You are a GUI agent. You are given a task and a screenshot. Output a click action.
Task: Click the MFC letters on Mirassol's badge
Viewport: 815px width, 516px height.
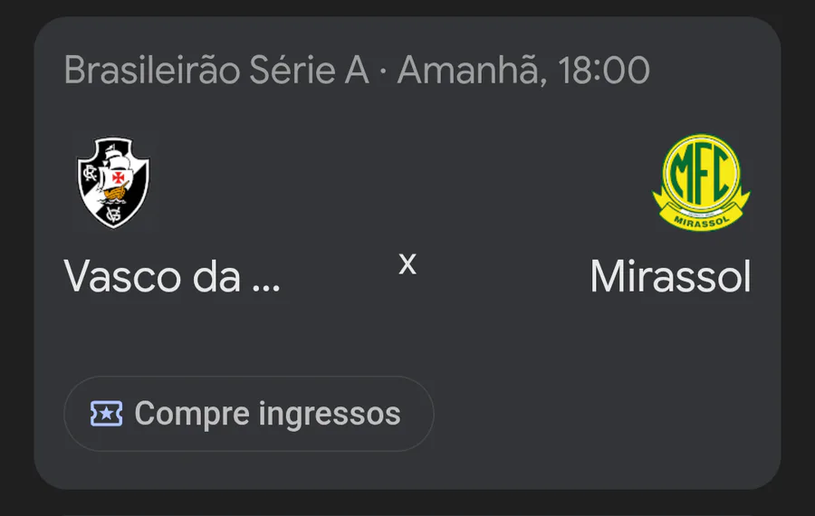click(702, 175)
